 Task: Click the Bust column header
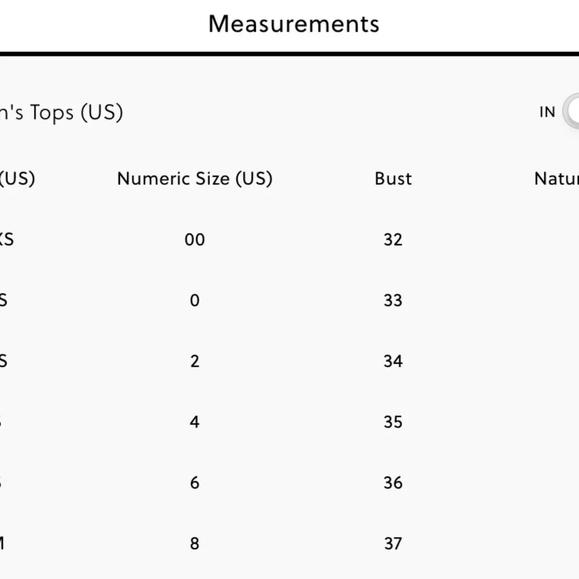point(393,178)
